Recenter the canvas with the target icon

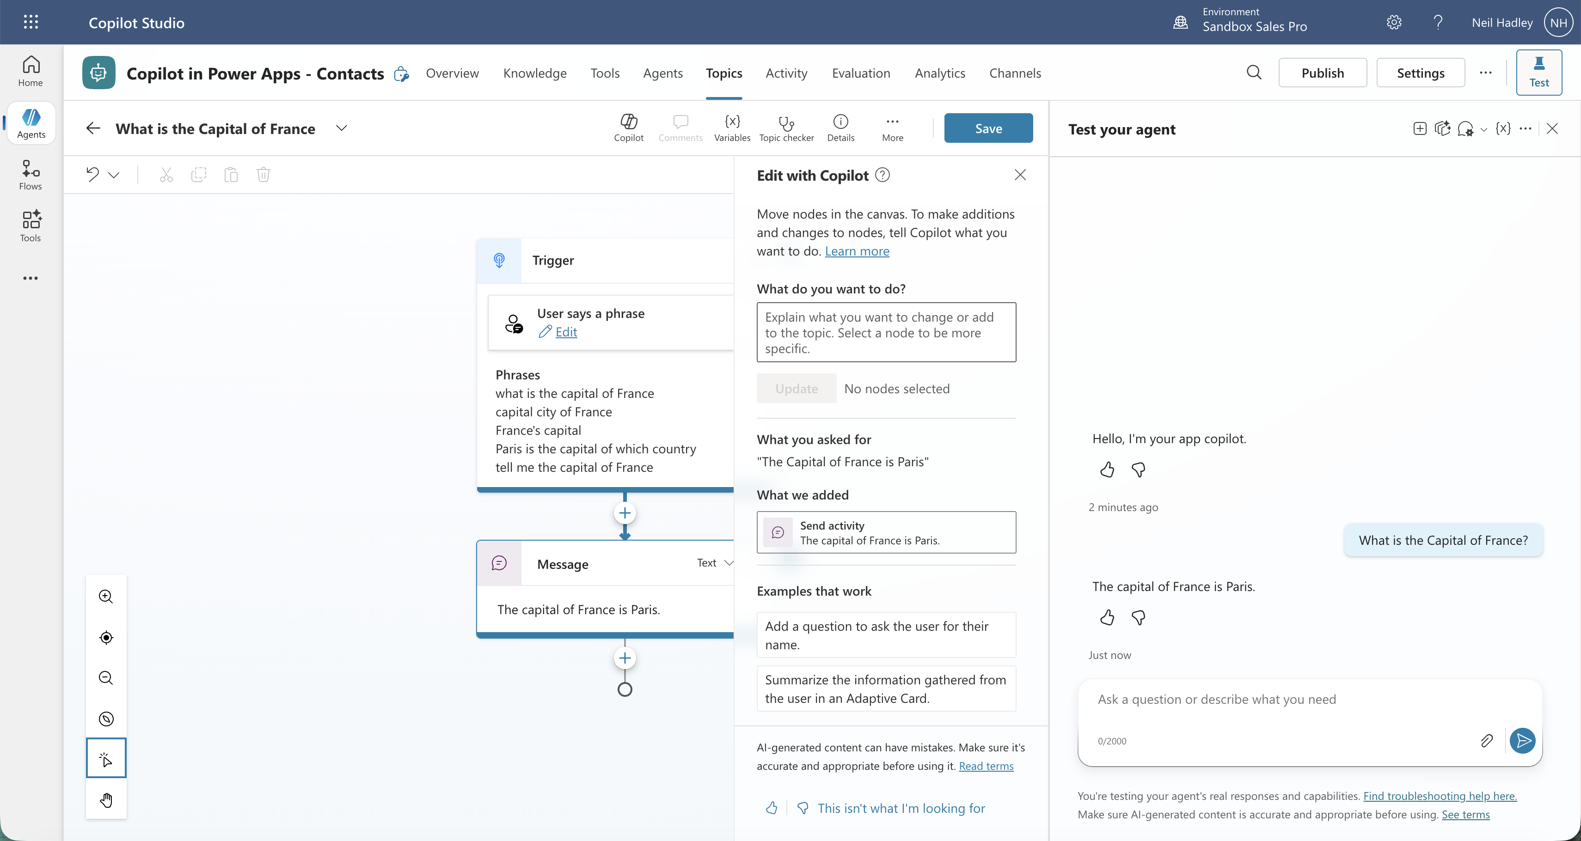(x=106, y=637)
